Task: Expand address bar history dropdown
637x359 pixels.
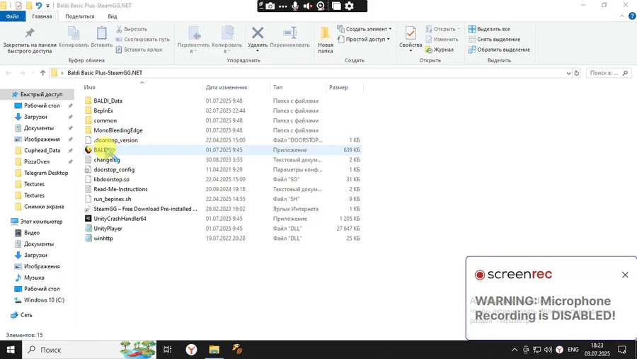Action: coord(568,73)
